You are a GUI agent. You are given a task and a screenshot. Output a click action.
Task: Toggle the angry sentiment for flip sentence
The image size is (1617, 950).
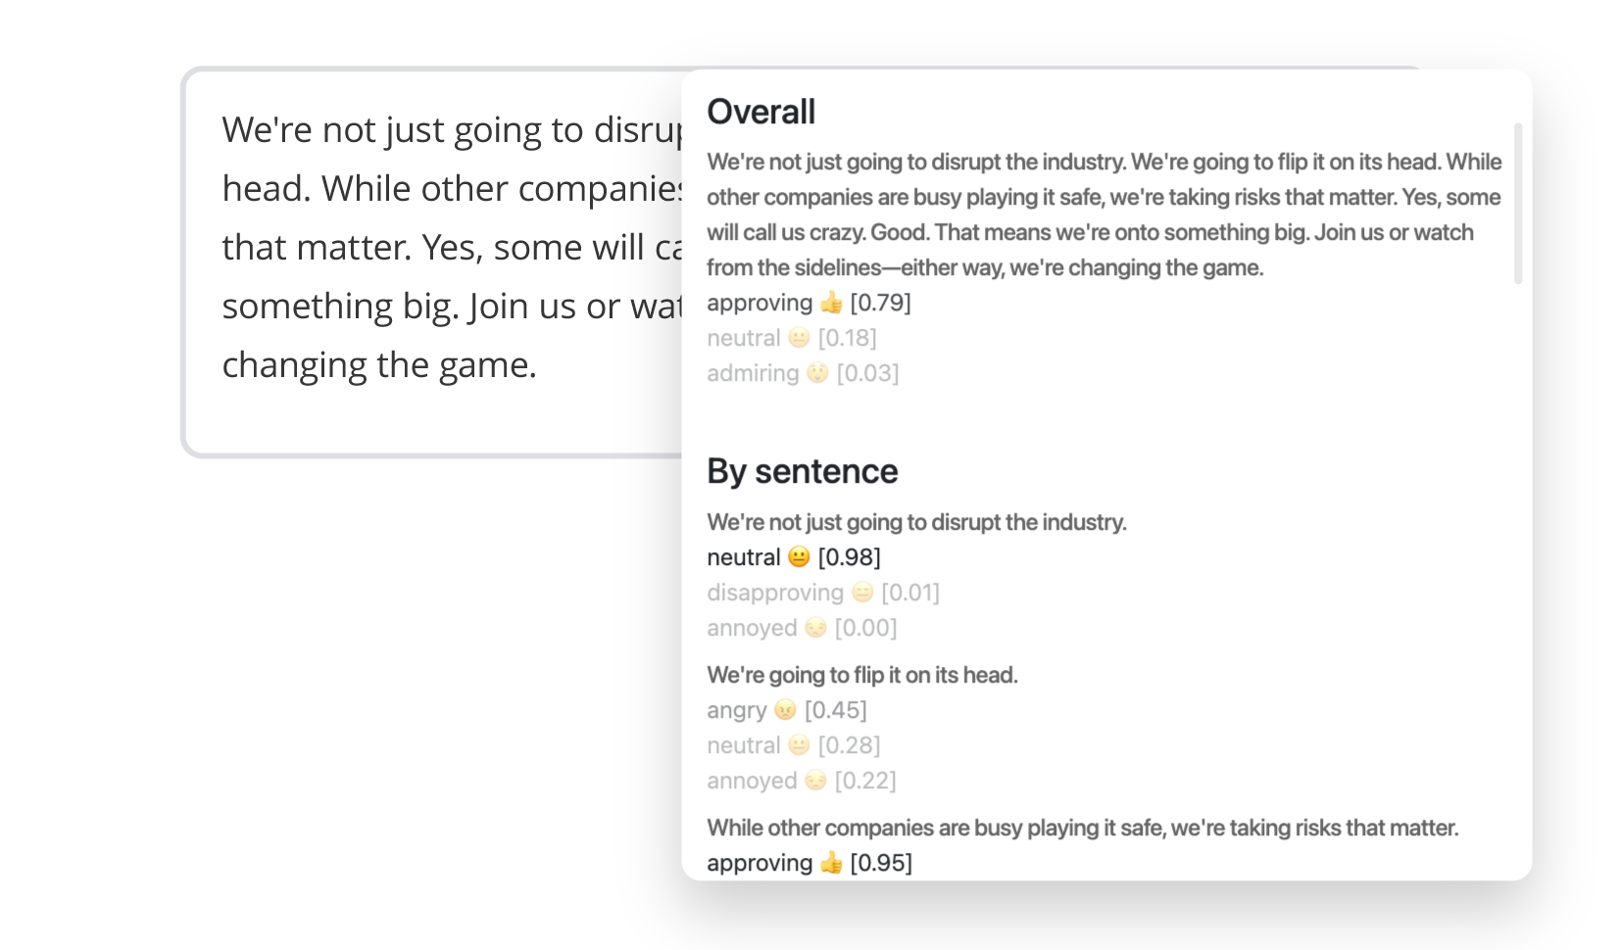click(736, 710)
